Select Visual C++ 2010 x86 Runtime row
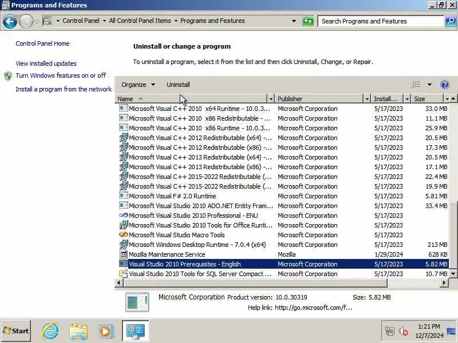Viewport: 458px width, 343px height. pos(283,127)
